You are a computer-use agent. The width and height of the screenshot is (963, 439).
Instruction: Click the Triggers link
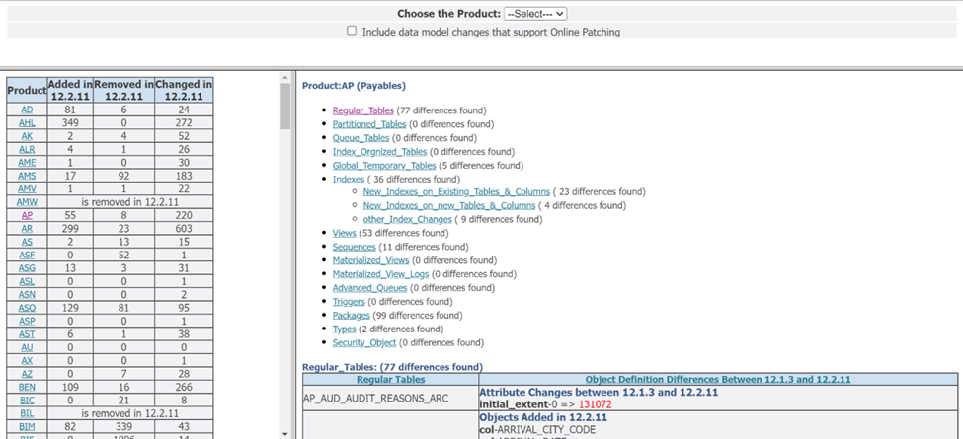coord(349,302)
